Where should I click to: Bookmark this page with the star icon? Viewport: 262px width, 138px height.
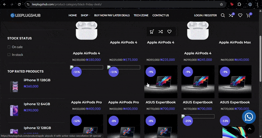(x=221, y=4)
